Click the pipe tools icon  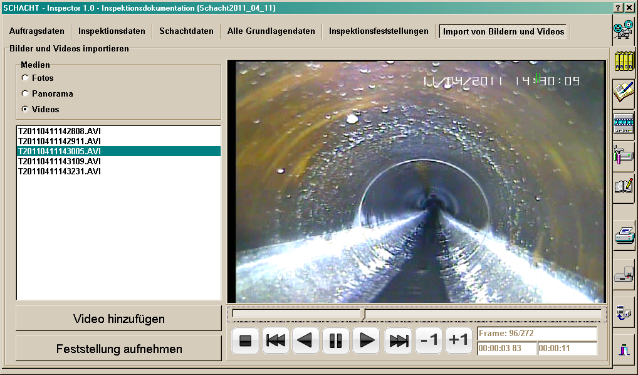(x=623, y=155)
